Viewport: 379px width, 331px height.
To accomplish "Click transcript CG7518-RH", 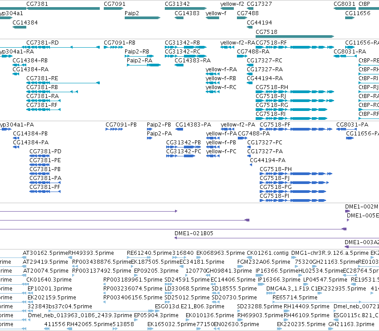I will coord(272,87).
